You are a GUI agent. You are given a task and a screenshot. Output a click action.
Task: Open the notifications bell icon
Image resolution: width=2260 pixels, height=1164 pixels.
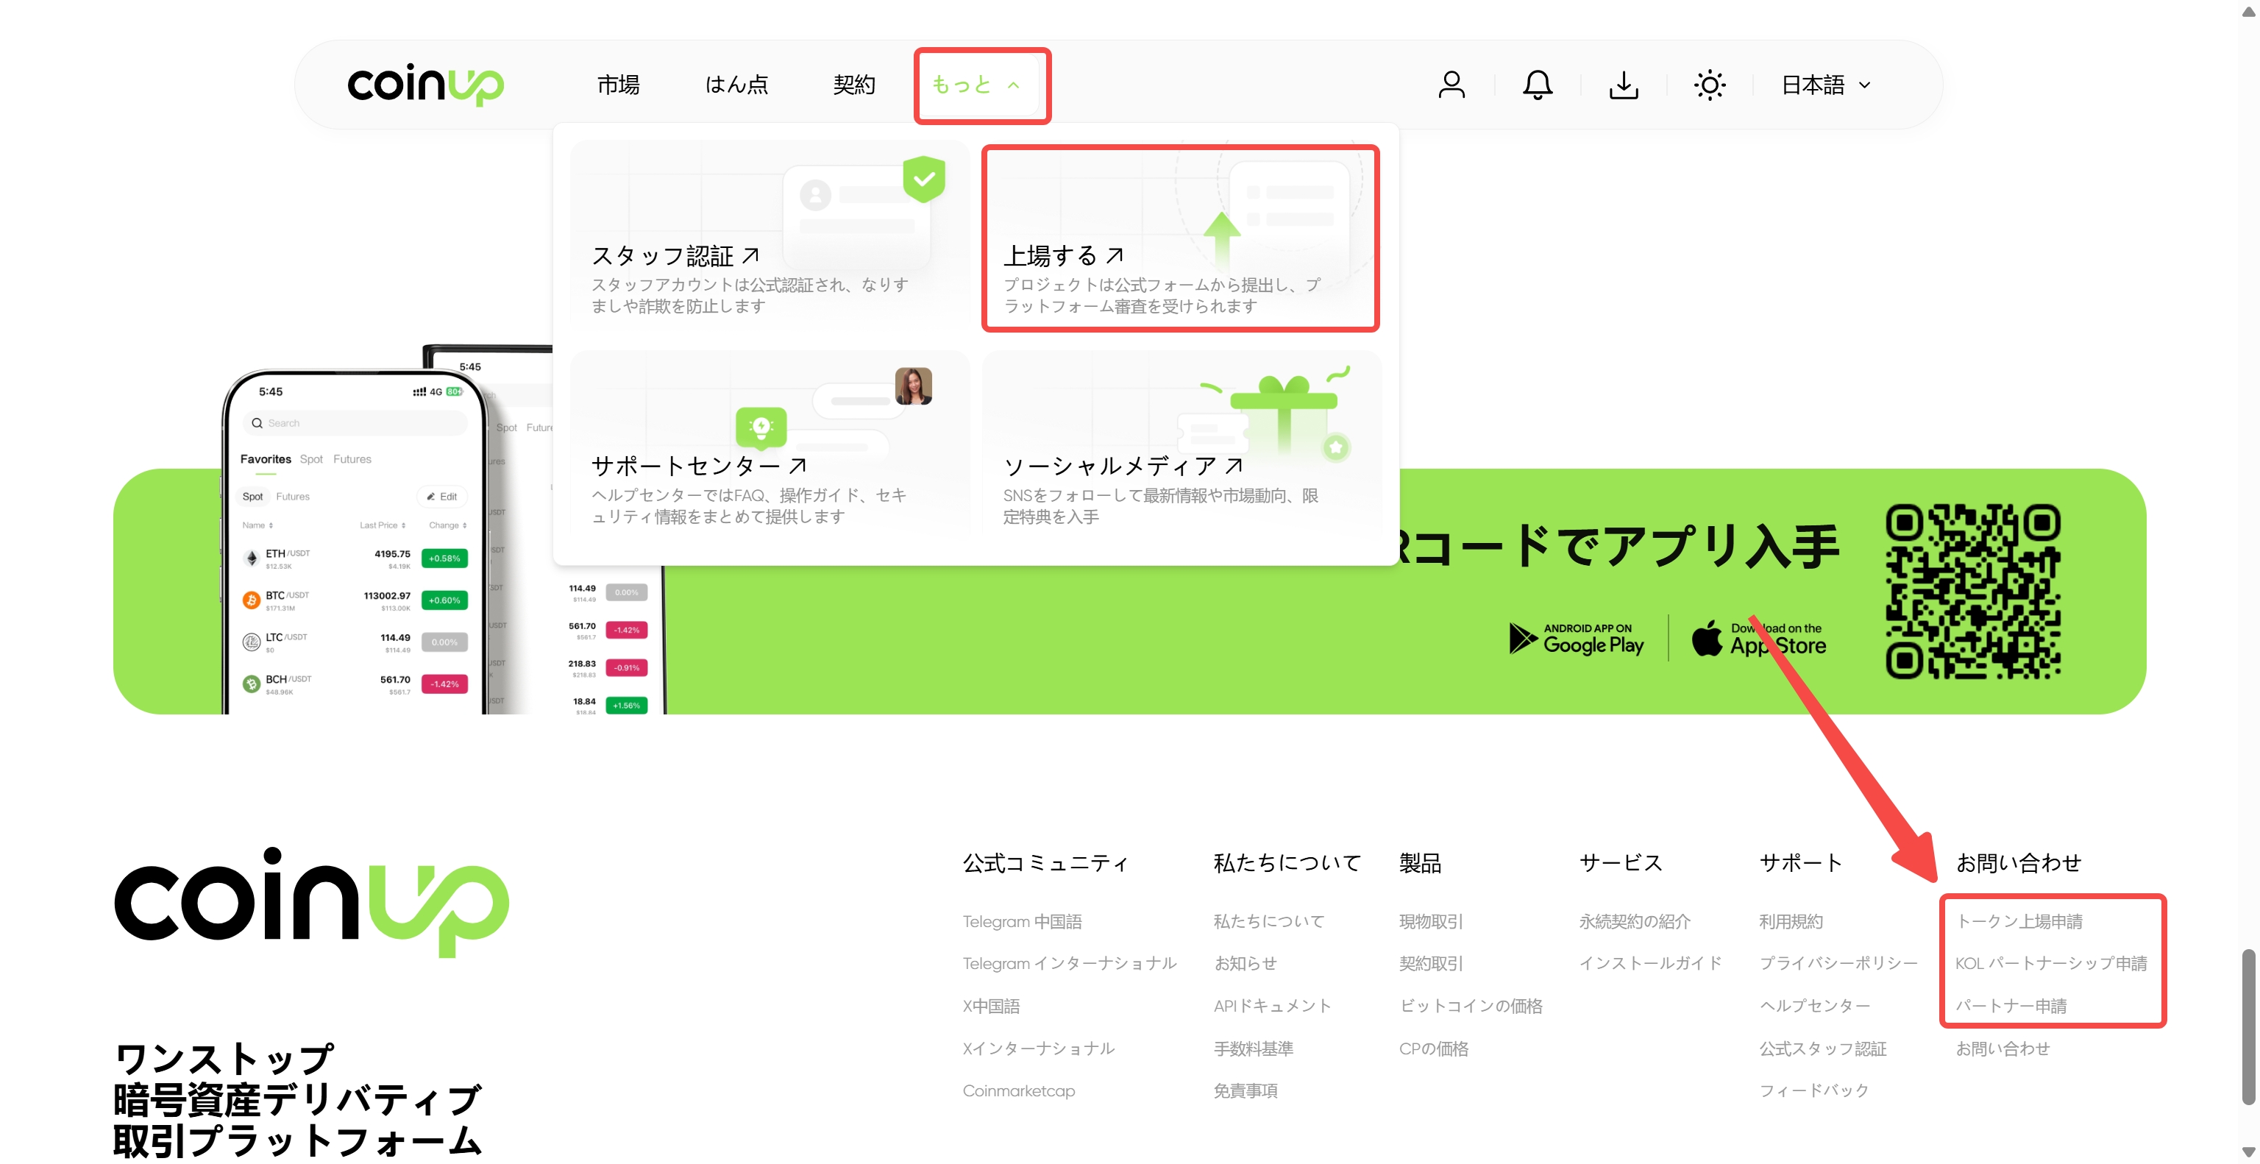(x=1537, y=85)
